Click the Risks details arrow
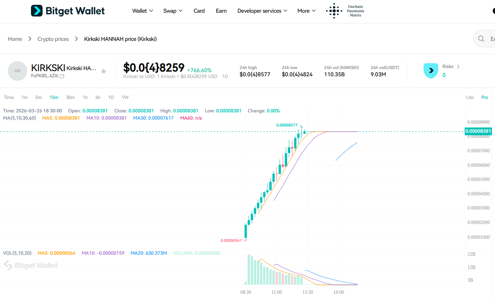Viewport: 495px width, 299px height. click(x=459, y=66)
